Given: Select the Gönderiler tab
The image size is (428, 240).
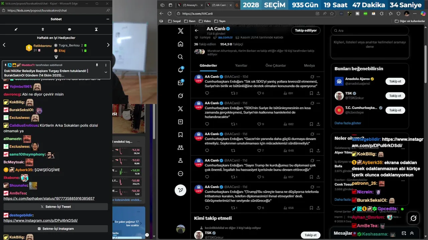Looking at the screenshot, I should [208, 66].
